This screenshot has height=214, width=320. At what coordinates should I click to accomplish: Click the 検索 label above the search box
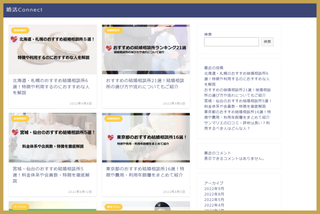pos(208,34)
